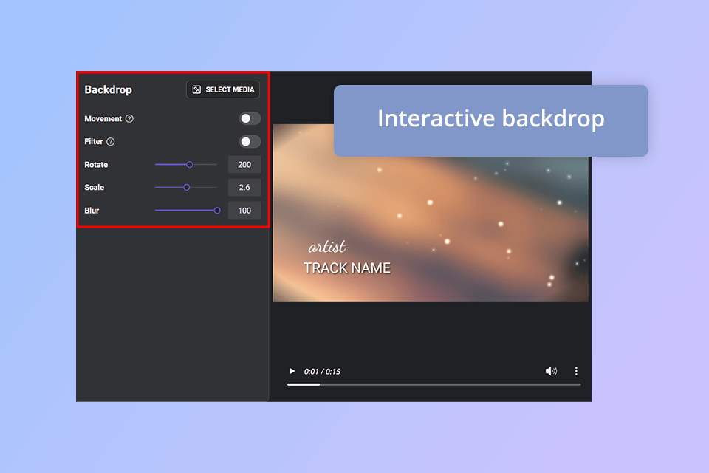
Task: Mute the video with the speaker icon
Action: tap(551, 371)
